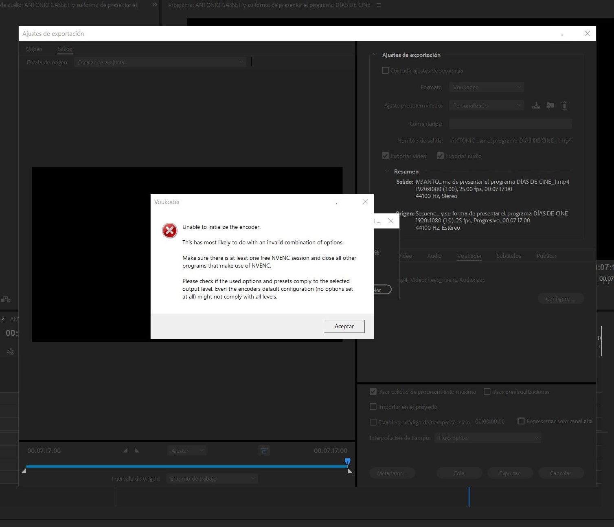
Task: Open the Formato dropdown showing Voukoder
Action: 486,87
